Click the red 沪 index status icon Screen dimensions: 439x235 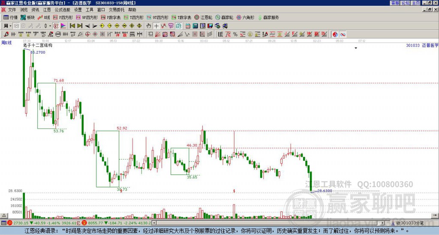pyautogui.click(x=10, y=223)
